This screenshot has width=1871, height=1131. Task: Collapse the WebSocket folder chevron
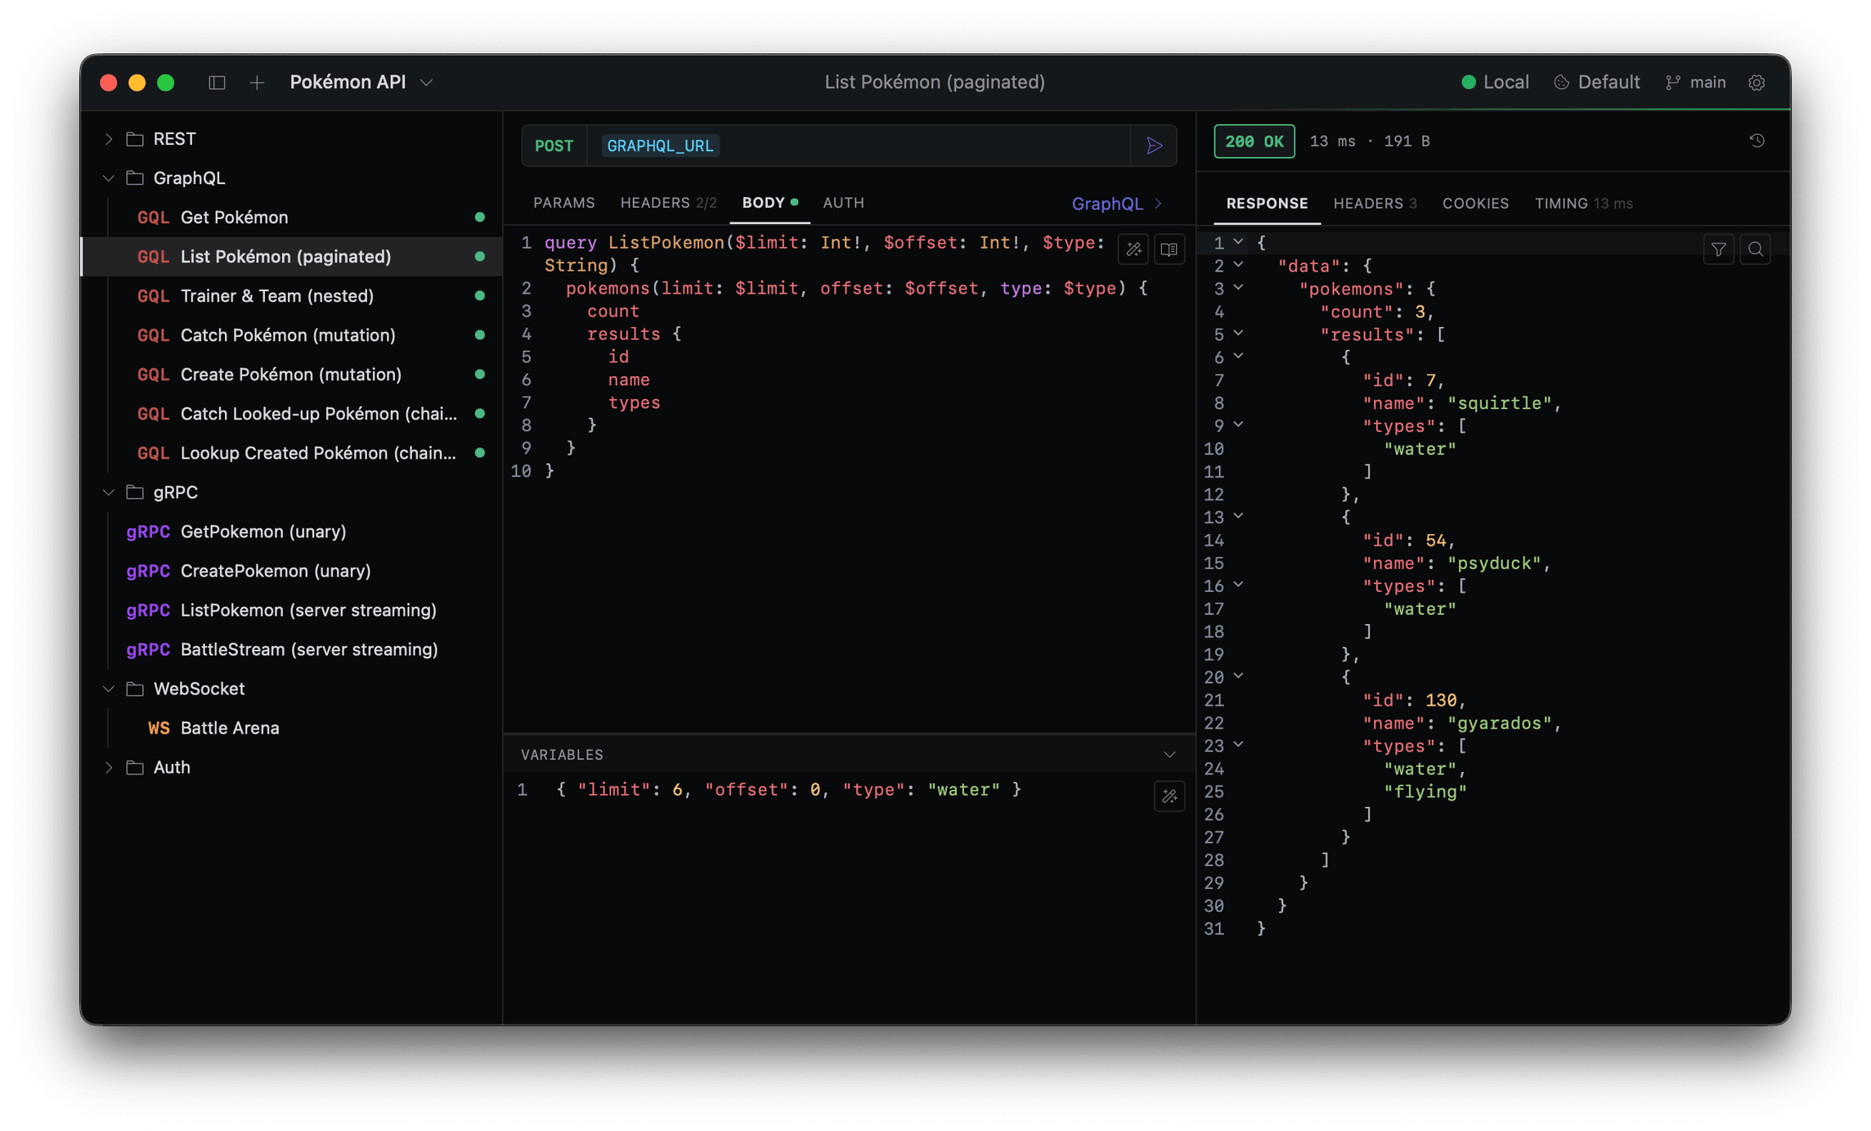pos(108,689)
